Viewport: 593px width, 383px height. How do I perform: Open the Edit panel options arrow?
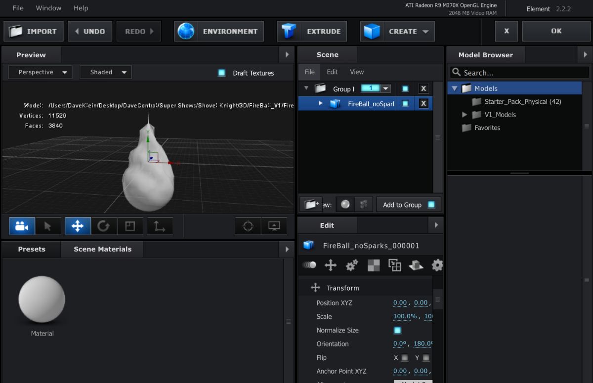tap(436, 225)
